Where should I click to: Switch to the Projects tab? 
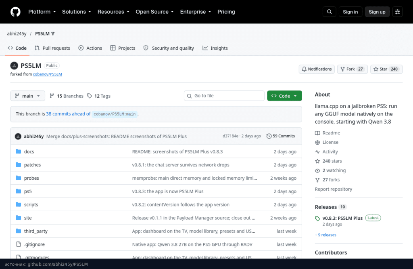[x=123, y=48]
